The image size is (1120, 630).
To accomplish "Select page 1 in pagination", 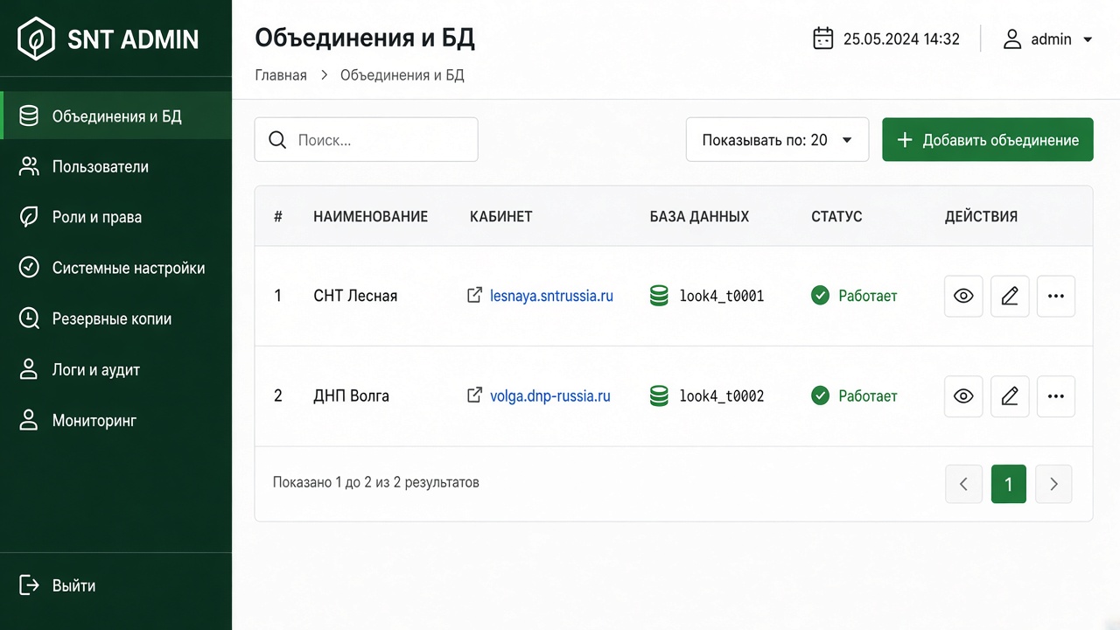I will pos(1009,484).
